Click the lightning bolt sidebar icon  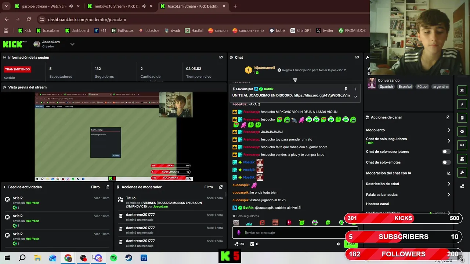click(462, 104)
